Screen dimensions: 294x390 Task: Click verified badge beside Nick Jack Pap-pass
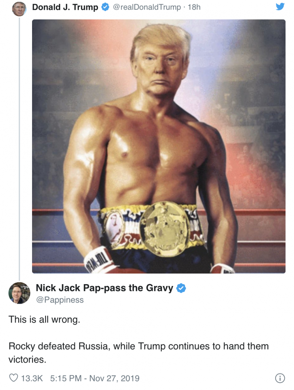point(181,288)
